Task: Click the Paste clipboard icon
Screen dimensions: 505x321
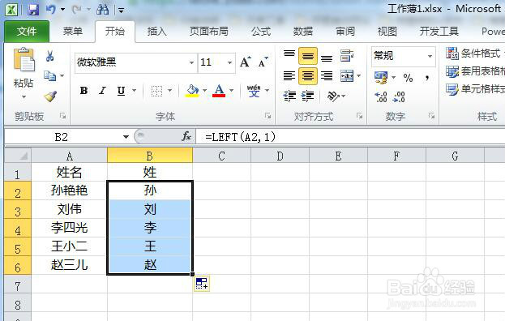Action: click(24, 59)
